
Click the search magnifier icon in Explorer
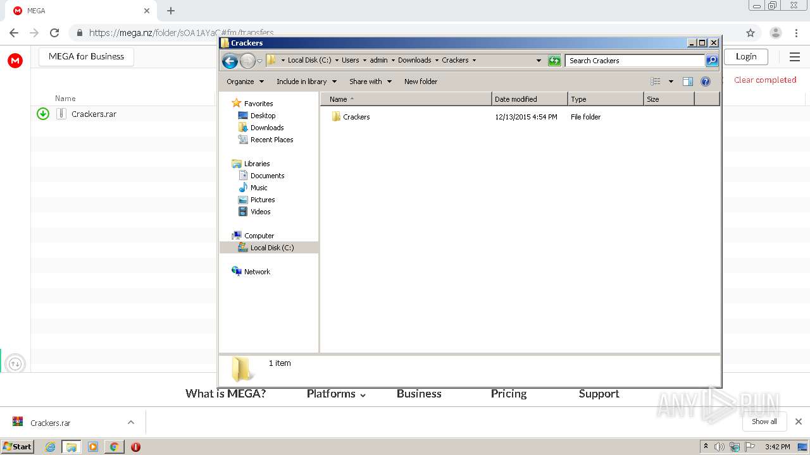click(712, 61)
